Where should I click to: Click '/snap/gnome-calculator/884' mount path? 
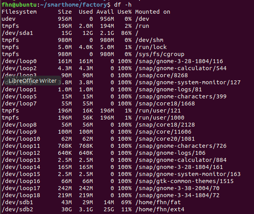(x=181, y=160)
